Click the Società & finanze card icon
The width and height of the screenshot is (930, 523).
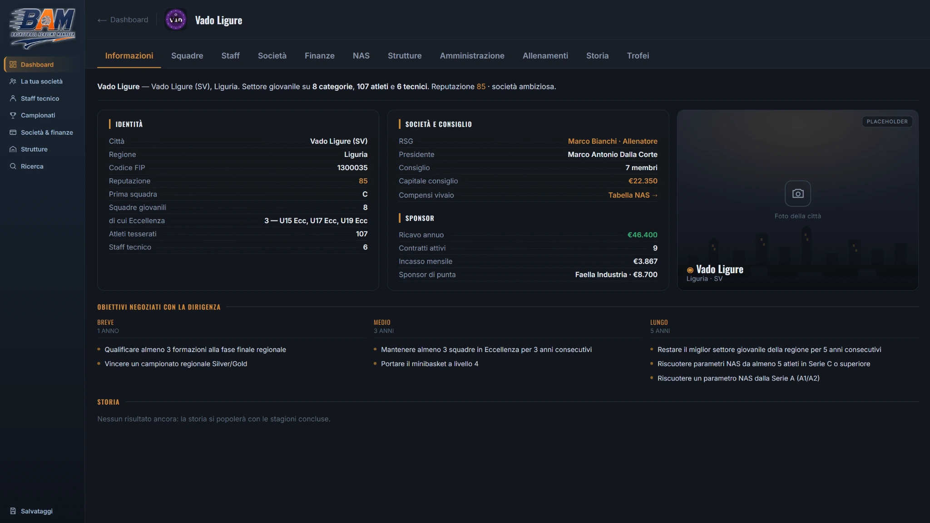click(13, 132)
